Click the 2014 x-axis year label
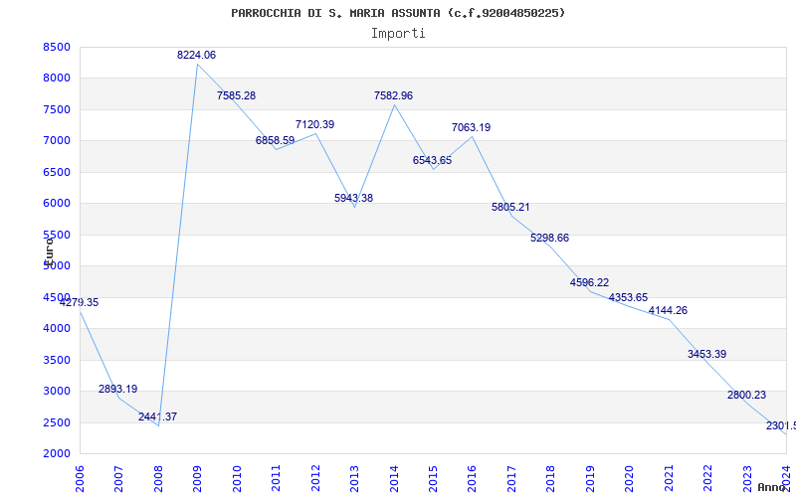This screenshot has width=796, height=497. coord(394,479)
